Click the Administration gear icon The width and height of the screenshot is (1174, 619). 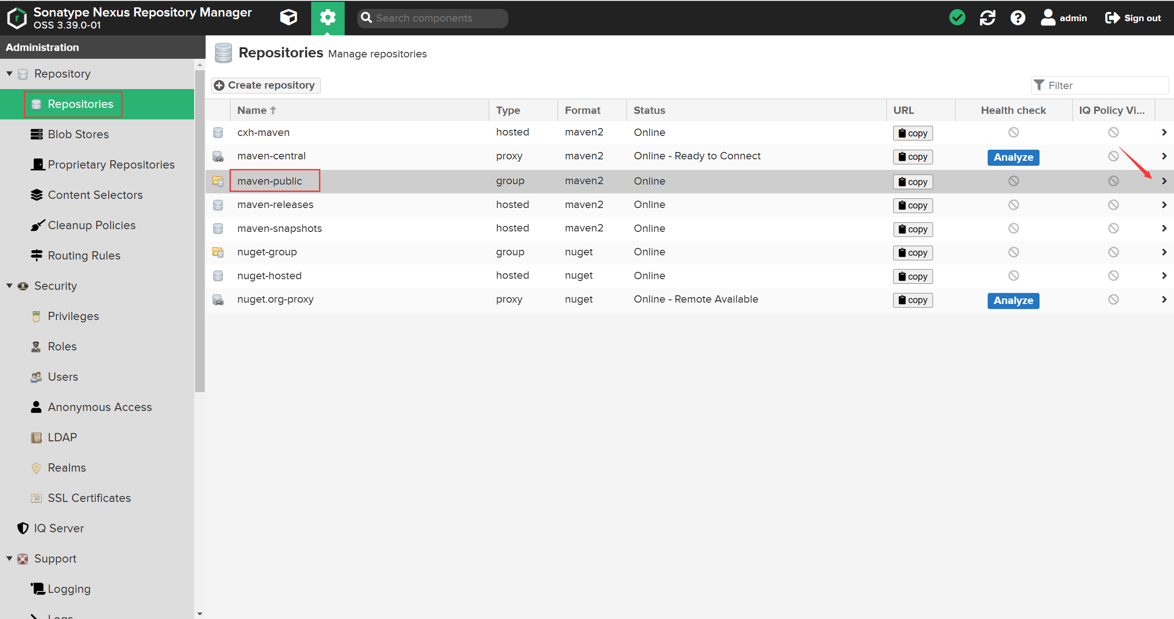coord(328,18)
